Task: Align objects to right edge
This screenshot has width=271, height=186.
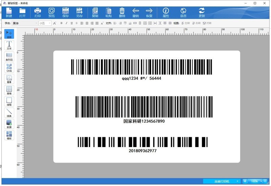Action: point(120,23)
